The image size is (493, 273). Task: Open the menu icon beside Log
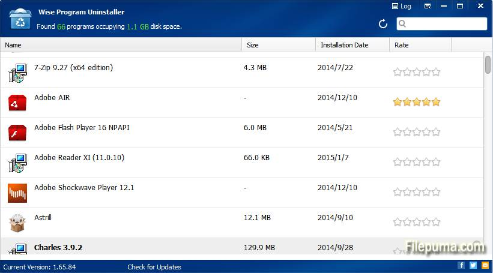[427, 7]
